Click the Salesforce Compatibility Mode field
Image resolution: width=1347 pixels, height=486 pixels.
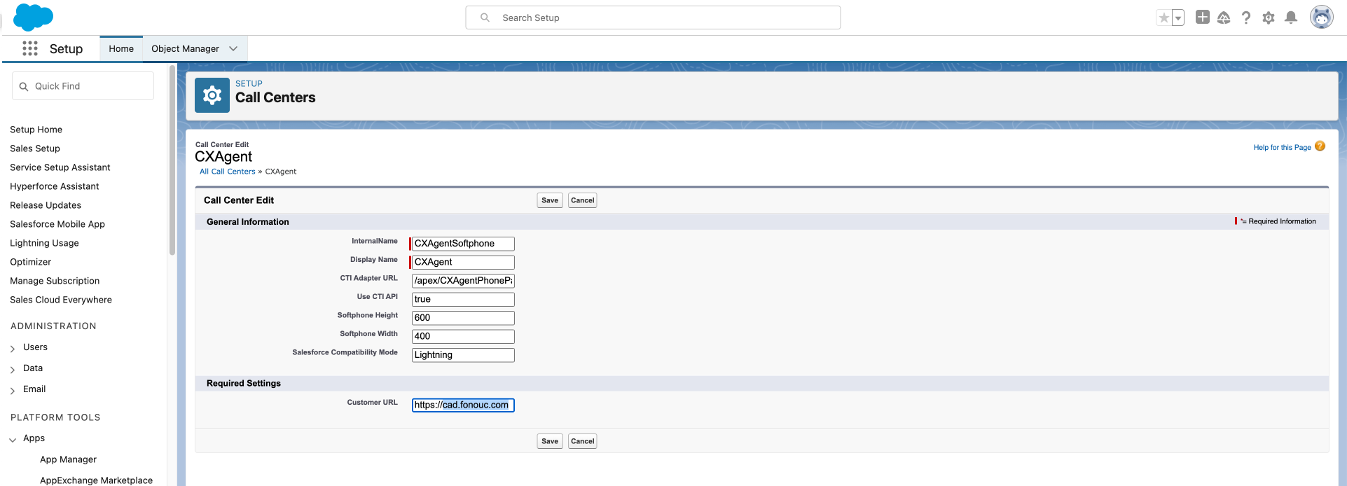pos(463,355)
